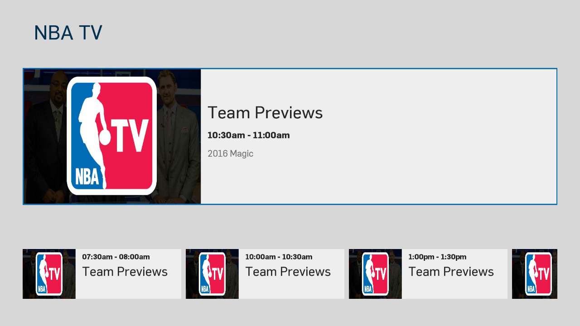Click the NBA logo on the 07:30am episode thumbnail
Image resolution: width=580 pixels, height=326 pixels.
click(48, 274)
